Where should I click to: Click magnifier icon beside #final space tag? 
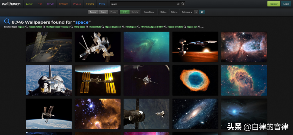pyautogui.click(x=138, y=27)
